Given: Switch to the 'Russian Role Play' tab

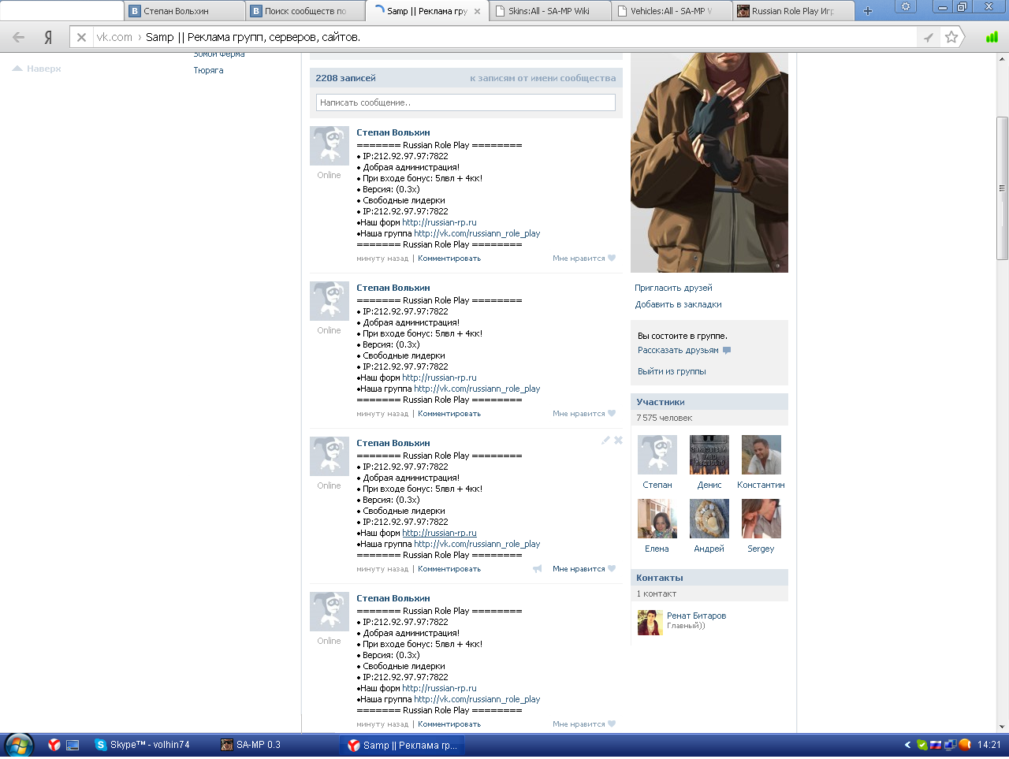Looking at the screenshot, I should [x=794, y=11].
